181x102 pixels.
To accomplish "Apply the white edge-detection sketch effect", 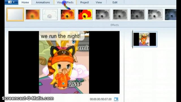I will tap(50, 14).
